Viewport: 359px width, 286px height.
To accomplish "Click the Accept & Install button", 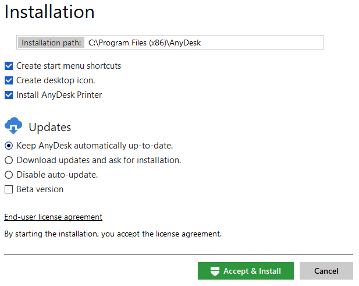I will (x=246, y=271).
